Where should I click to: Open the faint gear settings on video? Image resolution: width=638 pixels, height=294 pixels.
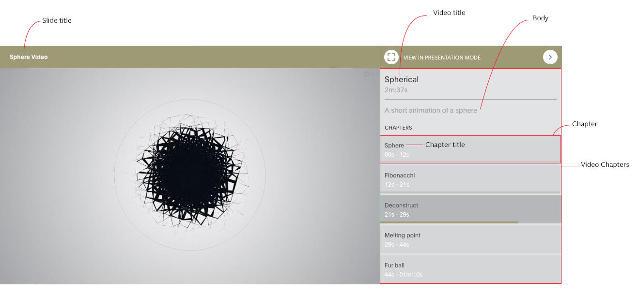point(367,74)
